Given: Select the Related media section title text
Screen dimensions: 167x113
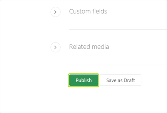Looking at the screenshot, I should point(89,47).
